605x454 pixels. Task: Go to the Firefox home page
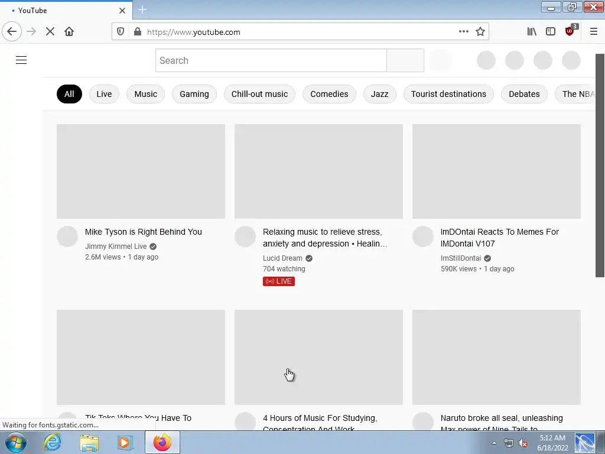point(69,32)
